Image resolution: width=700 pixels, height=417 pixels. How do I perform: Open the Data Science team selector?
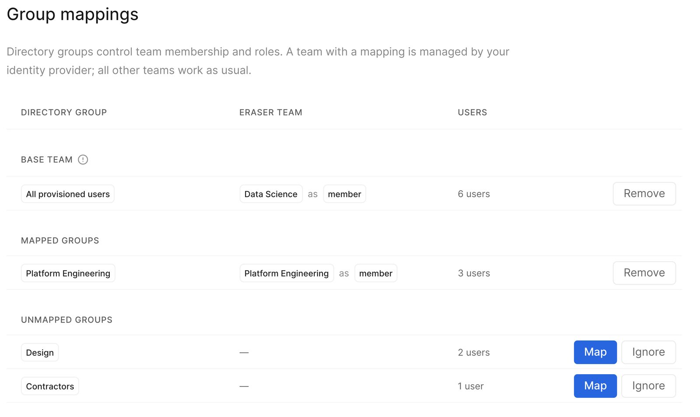click(x=271, y=194)
